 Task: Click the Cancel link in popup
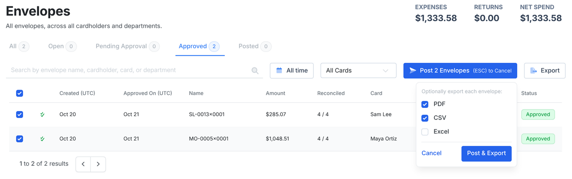point(432,153)
